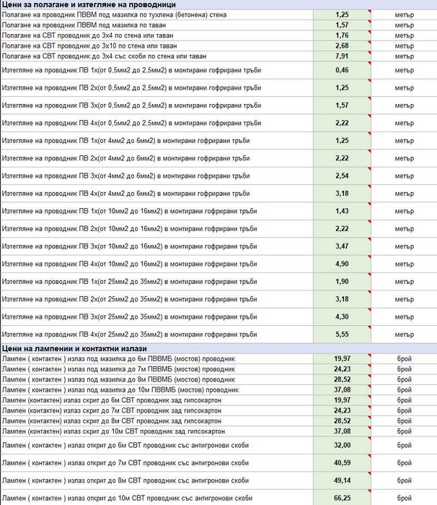Click the 'Лампен излаз скрит до 10м СВТ' row
The image size is (437, 505).
[218, 431]
